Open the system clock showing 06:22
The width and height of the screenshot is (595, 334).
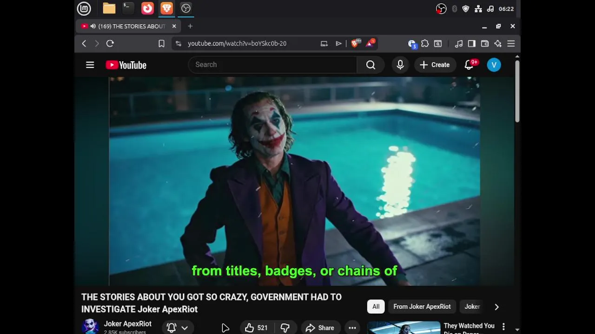tap(506, 9)
